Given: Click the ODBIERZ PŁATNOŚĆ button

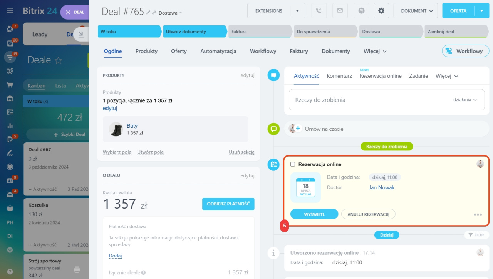Looking at the screenshot, I should tap(228, 204).
